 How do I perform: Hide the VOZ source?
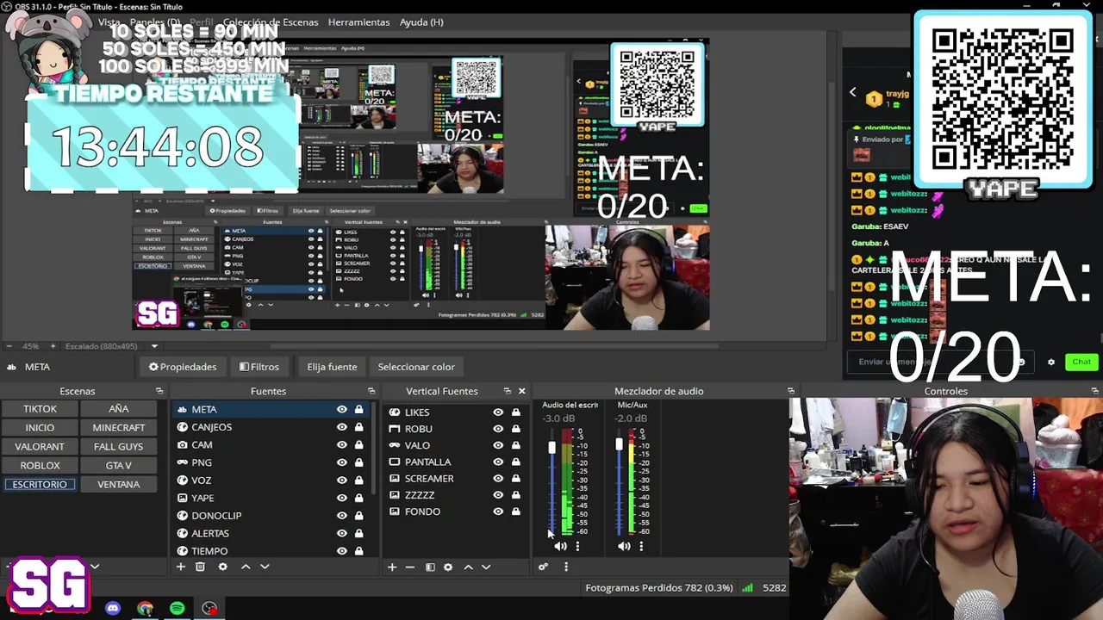point(342,480)
